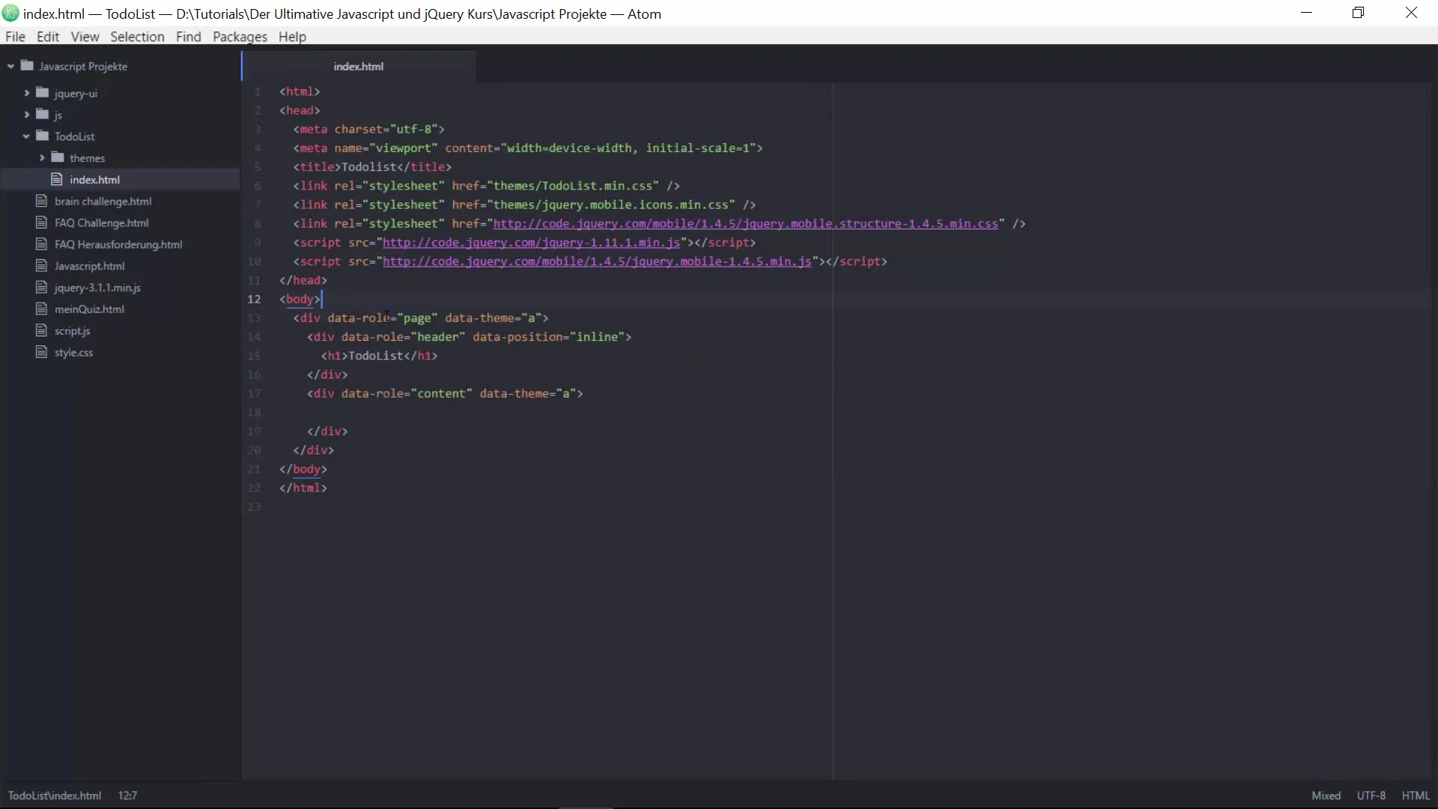The image size is (1438, 809).
Task: Open FAQ Herausforderung.html in tree view
Action: 118,244
